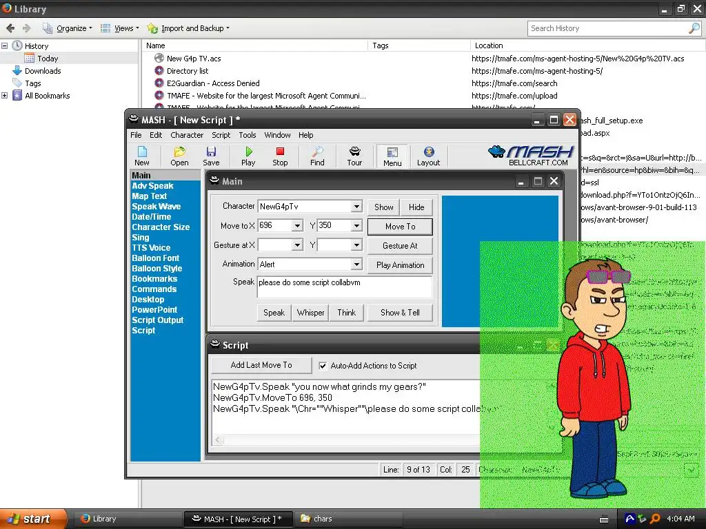The height and width of the screenshot is (529, 706).
Task: Click the Show & Tell button
Action: (x=401, y=313)
